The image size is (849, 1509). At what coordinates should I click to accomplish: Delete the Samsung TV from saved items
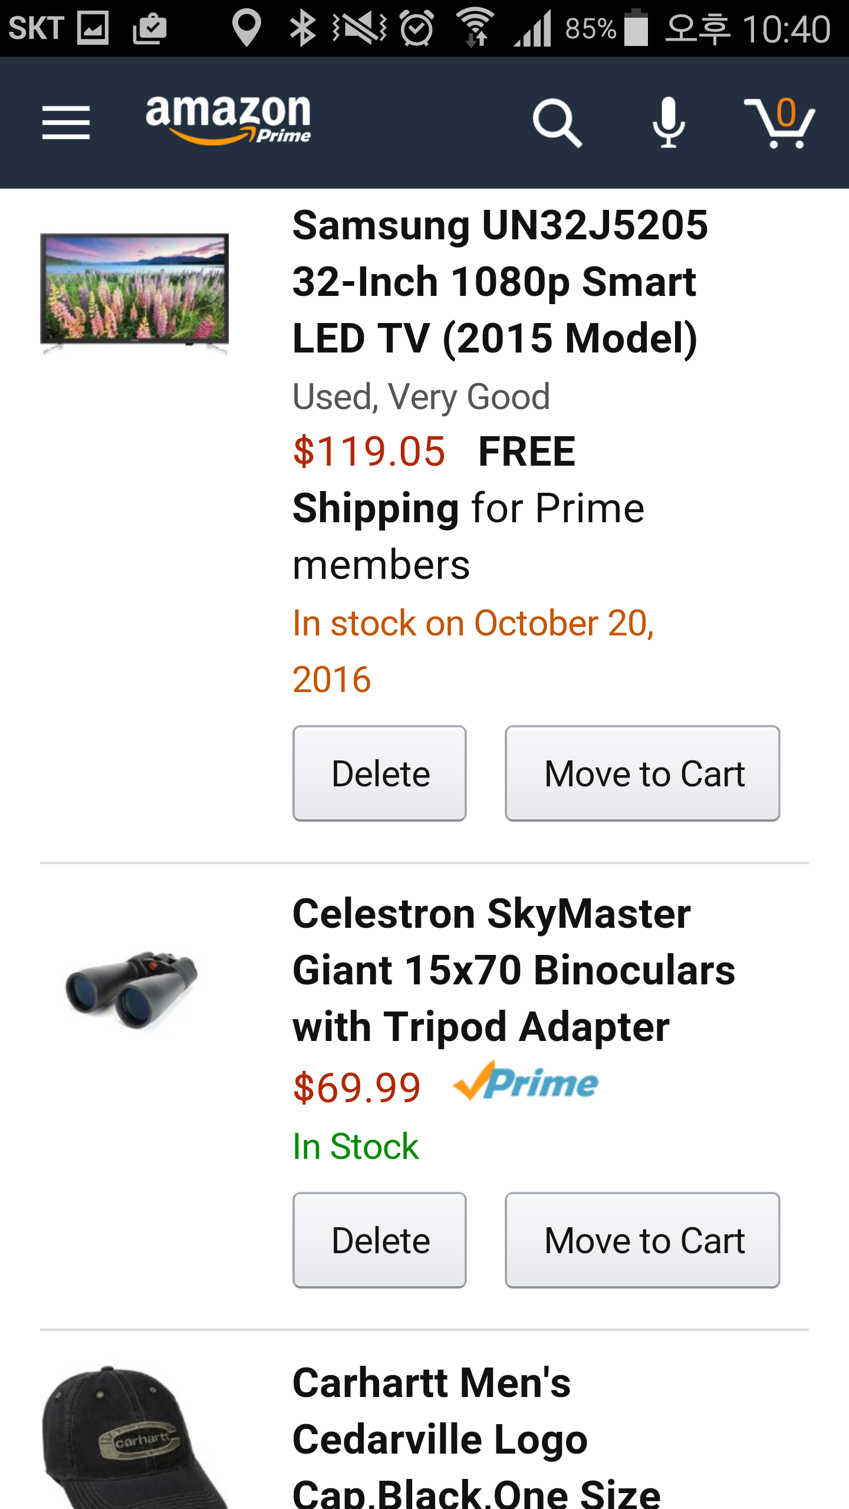click(380, 773)
